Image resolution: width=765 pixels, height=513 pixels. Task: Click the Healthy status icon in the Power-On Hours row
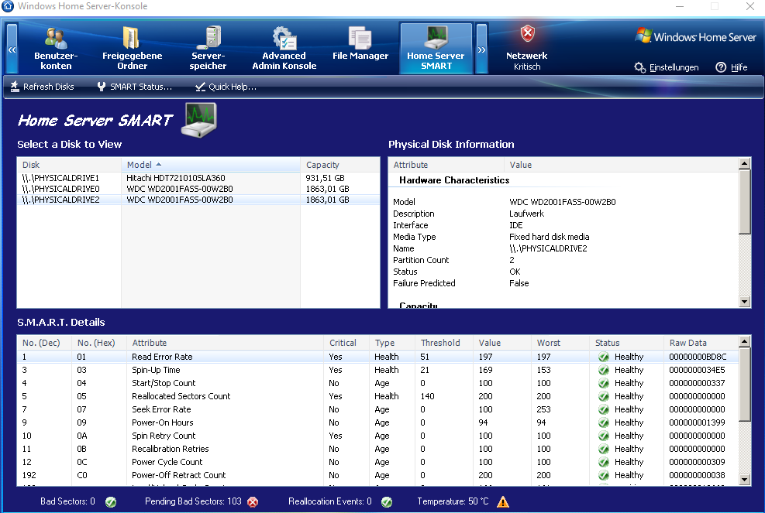point(604,422)
